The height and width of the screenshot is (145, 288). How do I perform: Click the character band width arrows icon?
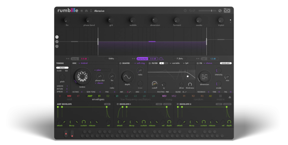click(x=133, y=59)
